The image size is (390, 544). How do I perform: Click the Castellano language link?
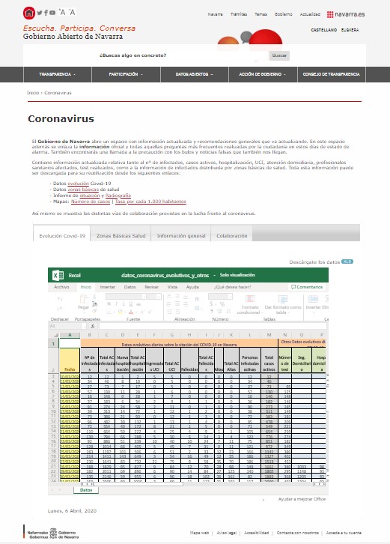tap(324, 30)
